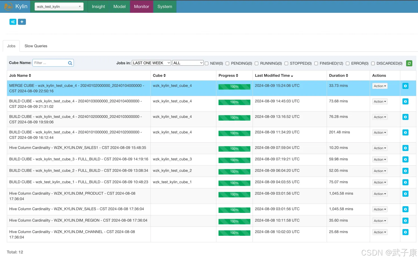Click the Kylin logo icon

tap(8, 6)
